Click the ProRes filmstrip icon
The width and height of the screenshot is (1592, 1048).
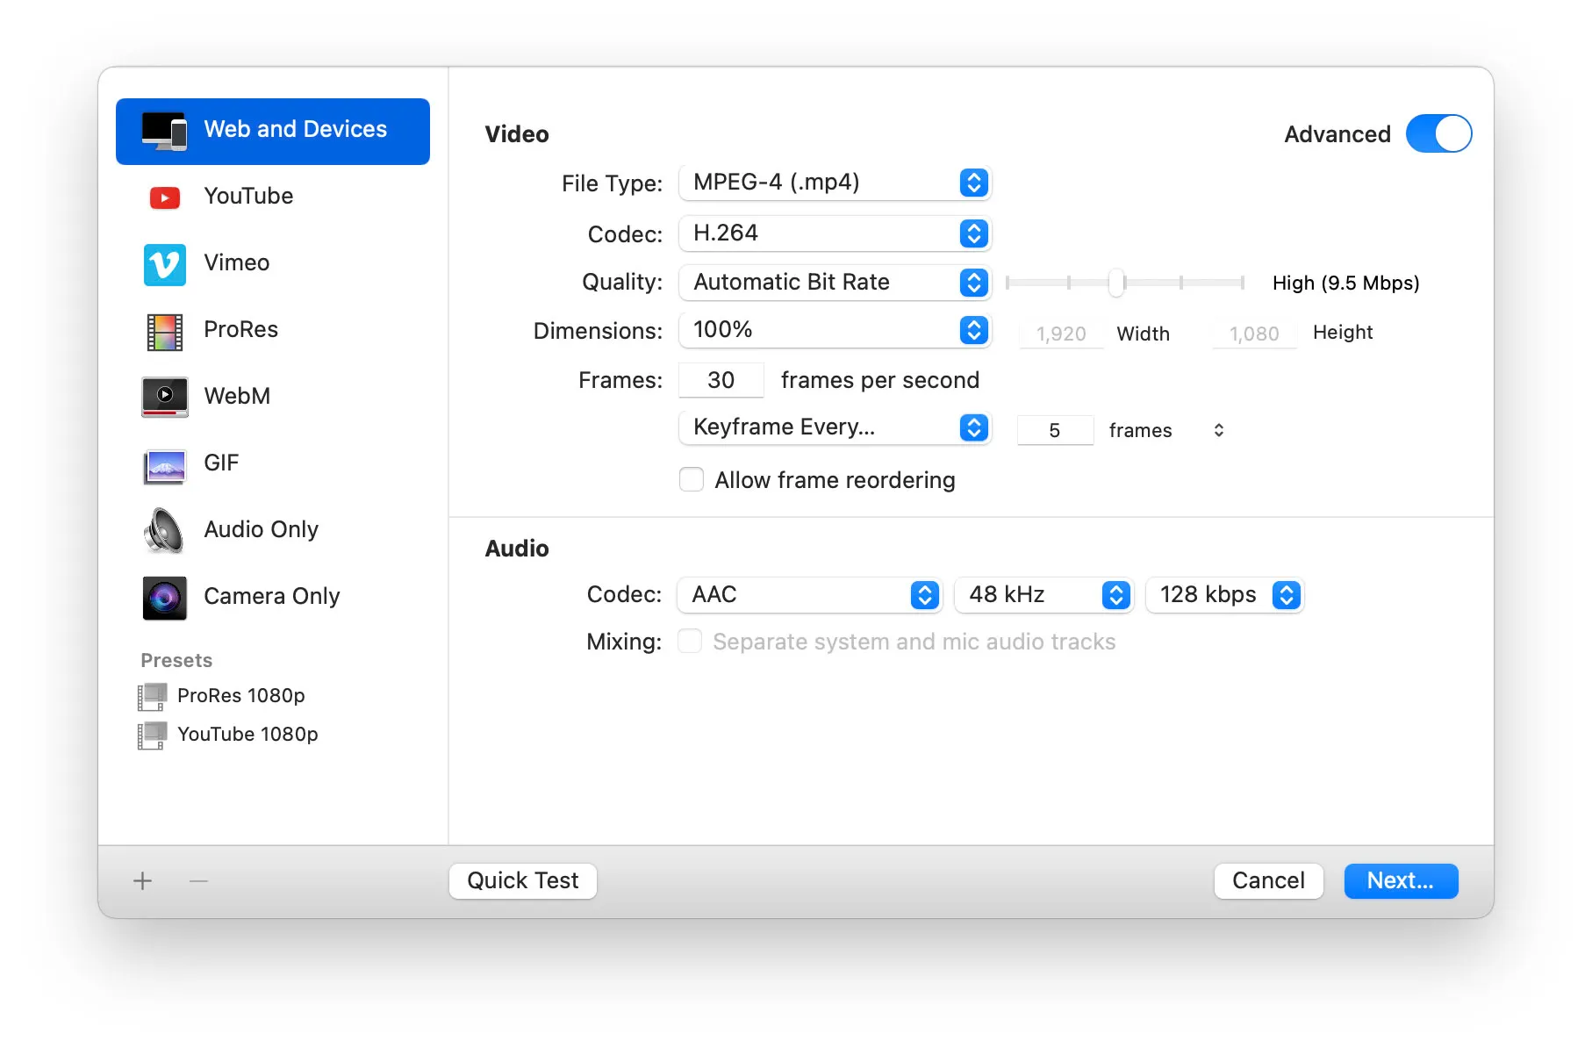point(164,330)
